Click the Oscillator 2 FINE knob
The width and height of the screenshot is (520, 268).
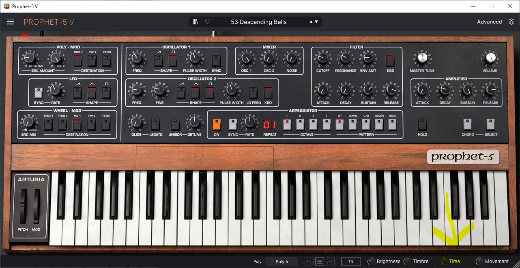point(159,90)
